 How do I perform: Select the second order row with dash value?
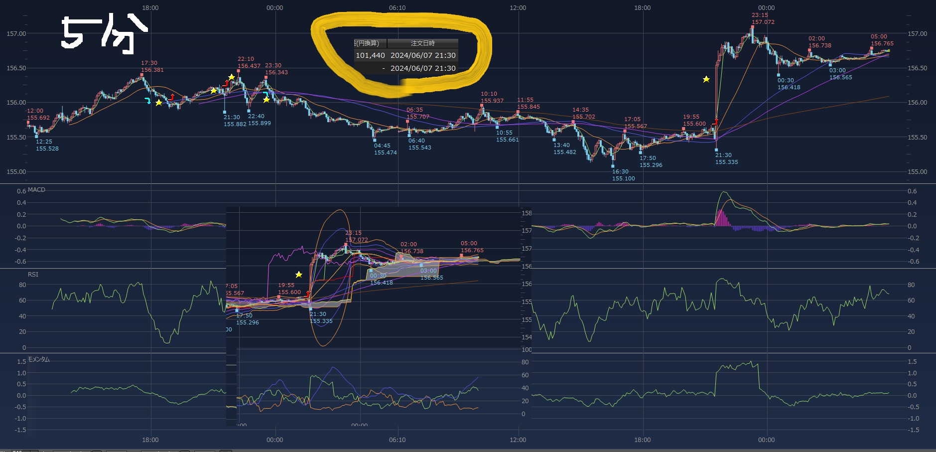point(405,68)
